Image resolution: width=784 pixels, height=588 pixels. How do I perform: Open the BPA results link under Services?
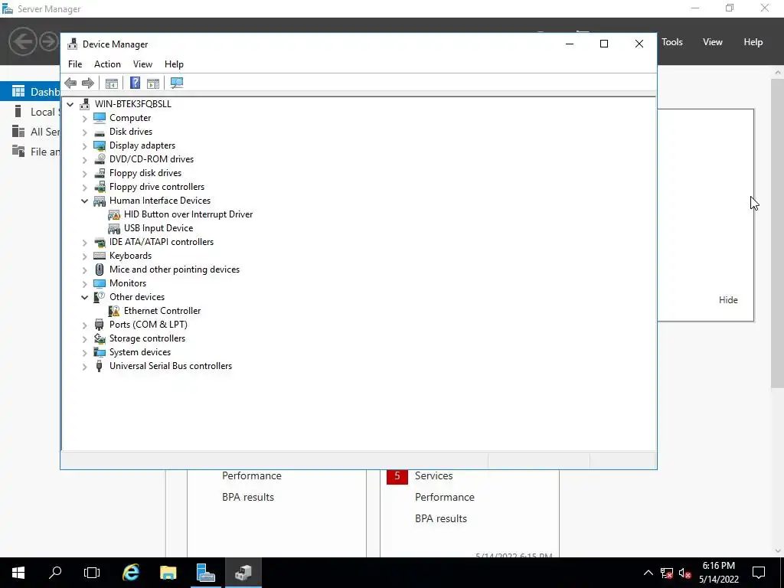440,519
